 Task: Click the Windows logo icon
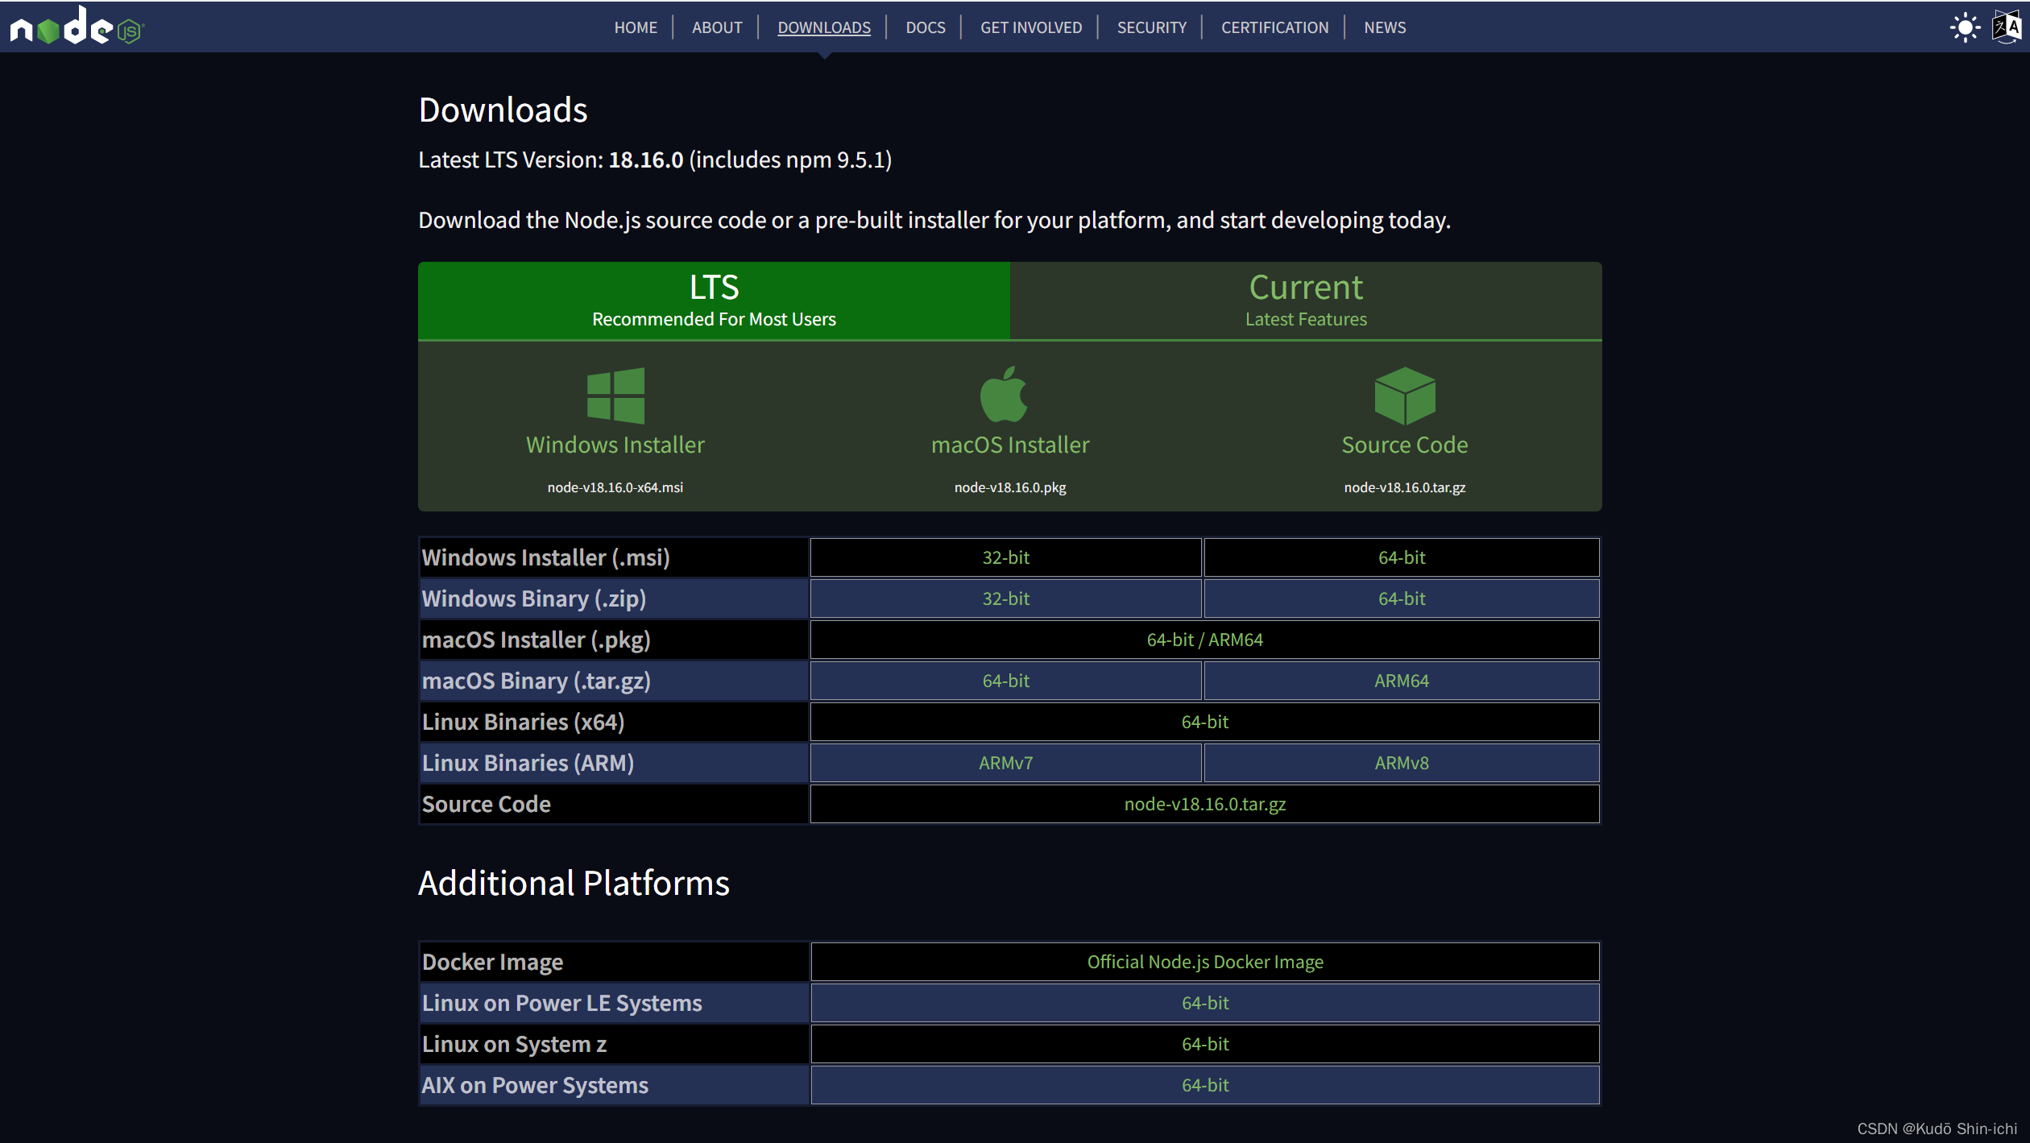(615, 395)
